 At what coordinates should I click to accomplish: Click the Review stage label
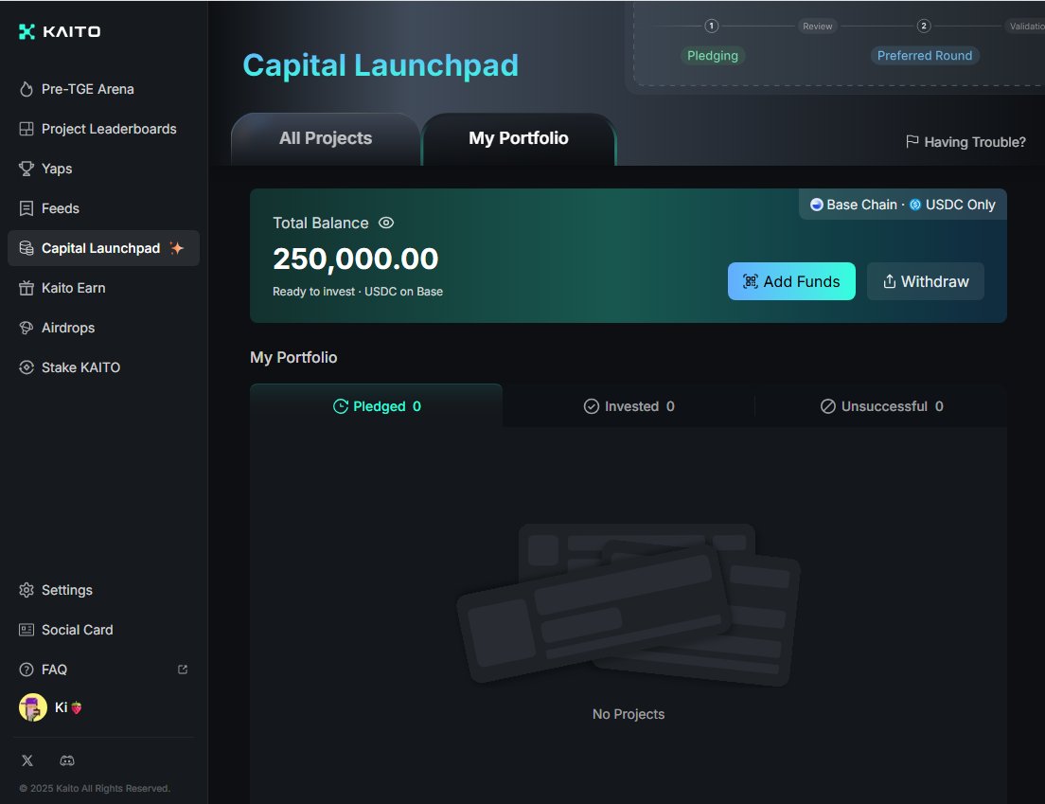[817, 26]
